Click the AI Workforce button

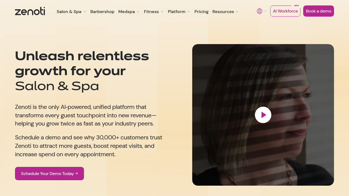(x=285, y=11)
